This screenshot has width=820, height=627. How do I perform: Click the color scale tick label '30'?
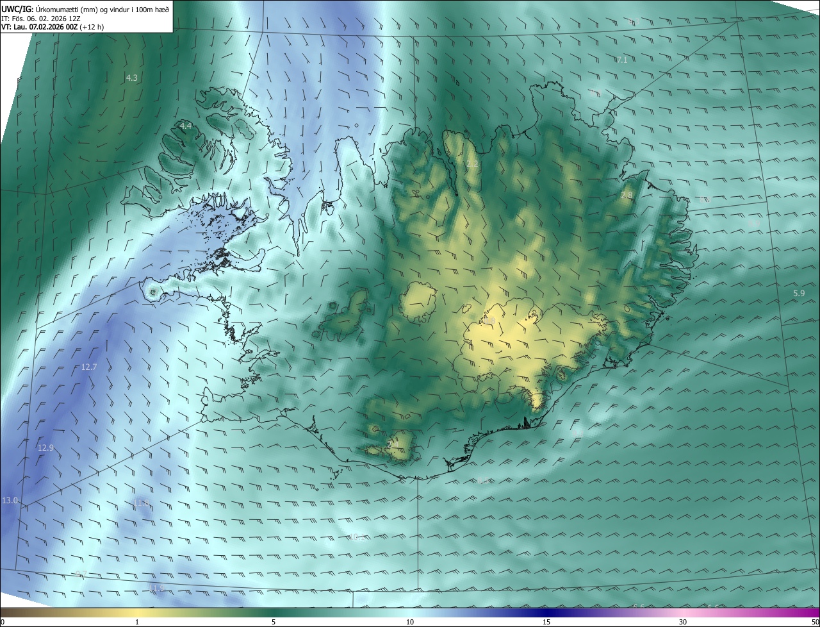[x=683, y=622]
